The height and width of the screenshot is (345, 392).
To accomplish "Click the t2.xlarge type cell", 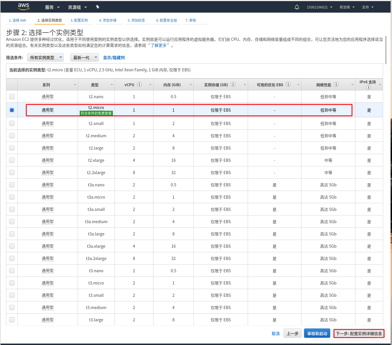I will click(x=96, y=160).
